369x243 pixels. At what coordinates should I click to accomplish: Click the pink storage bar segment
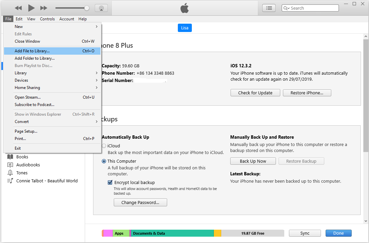point(108,233)
